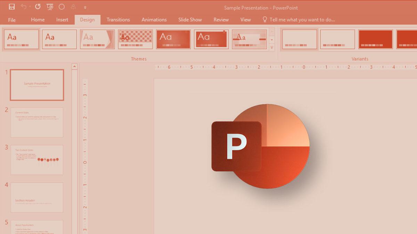
Task: Expand the Undo history dropdown arrow
Action: coord(30,6)
